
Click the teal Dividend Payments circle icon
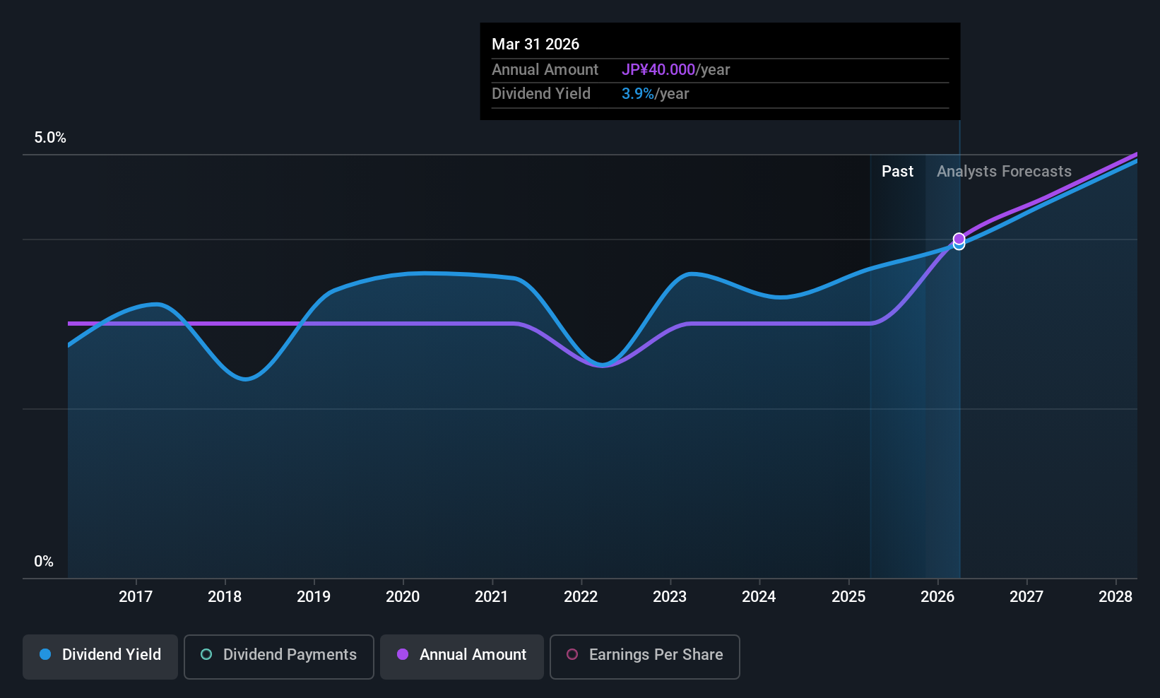click(x=206, y=655)
